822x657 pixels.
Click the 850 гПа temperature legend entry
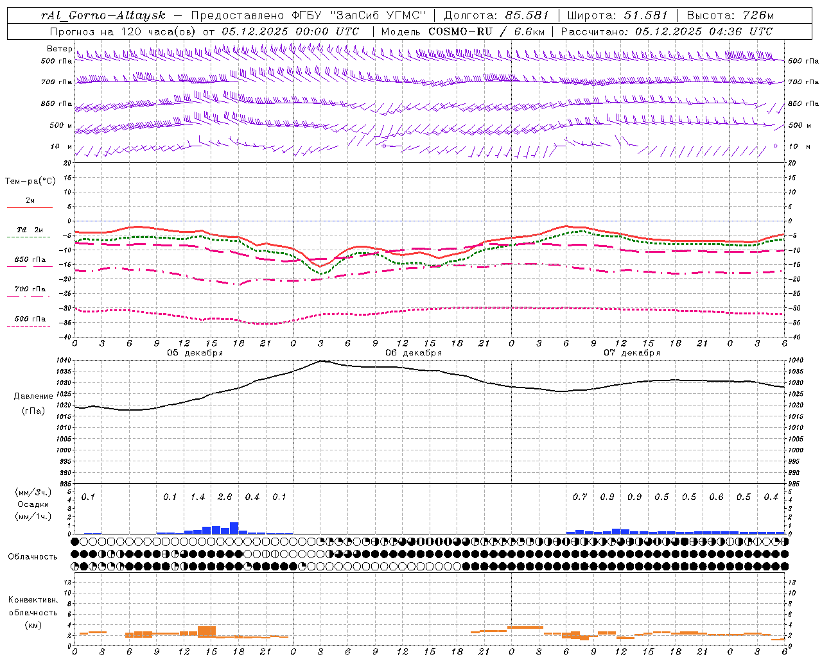30,260
